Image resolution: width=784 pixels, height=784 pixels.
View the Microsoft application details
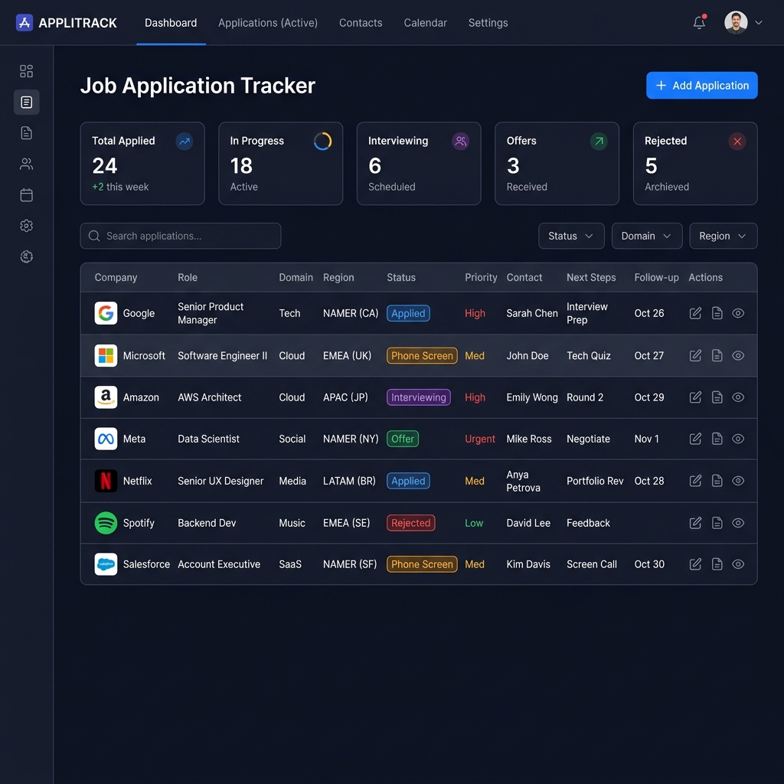(738, 355)
